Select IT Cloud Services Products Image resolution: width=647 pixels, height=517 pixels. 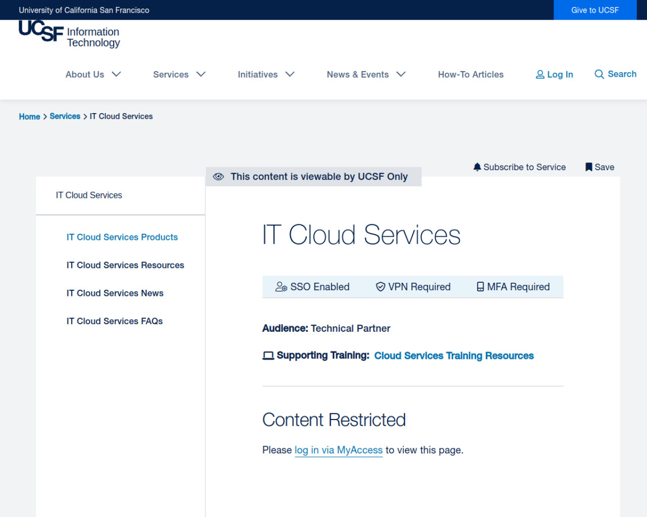(x=122, y=237)
